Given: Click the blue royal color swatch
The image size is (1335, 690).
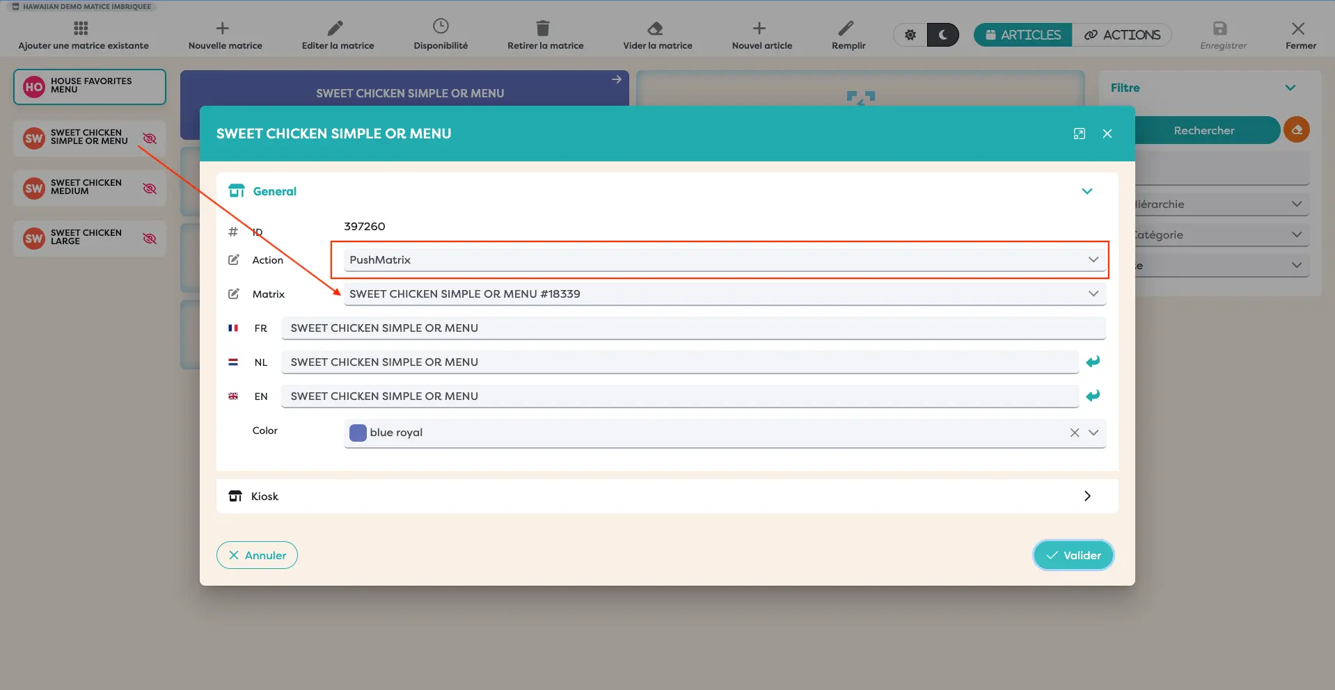Looking at the screenshot, I should (x=358, y=433).
